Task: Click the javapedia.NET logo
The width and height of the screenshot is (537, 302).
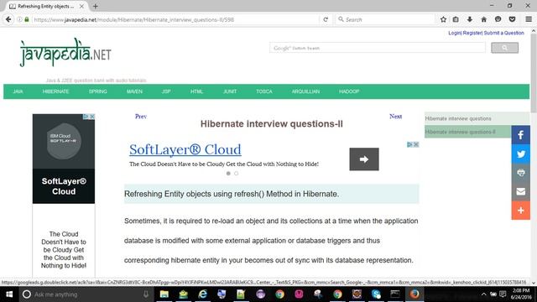Action: pyautogui.click(x=65, y=52)
